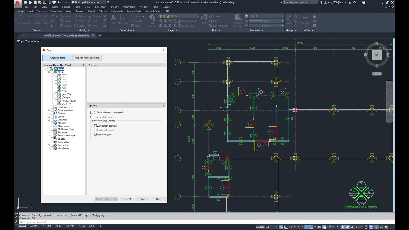Expand the Text styles tree node
This screenshot has width=409, height=230.
[49, 145]
